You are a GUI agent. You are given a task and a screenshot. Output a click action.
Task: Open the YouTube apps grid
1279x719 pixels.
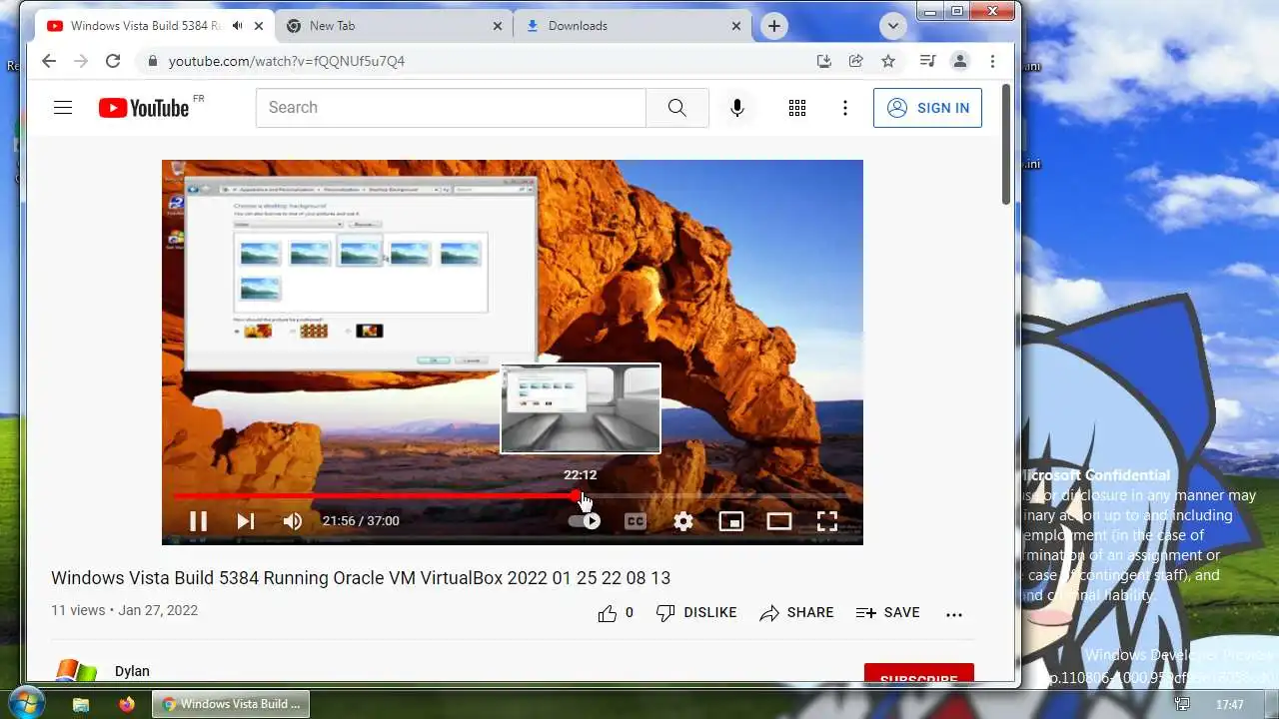coord(797,108)
